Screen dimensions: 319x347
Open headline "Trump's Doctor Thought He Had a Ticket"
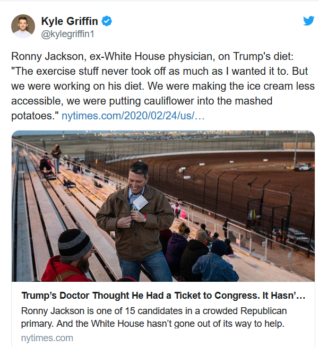pyautogui.click(x=163, y=296)
